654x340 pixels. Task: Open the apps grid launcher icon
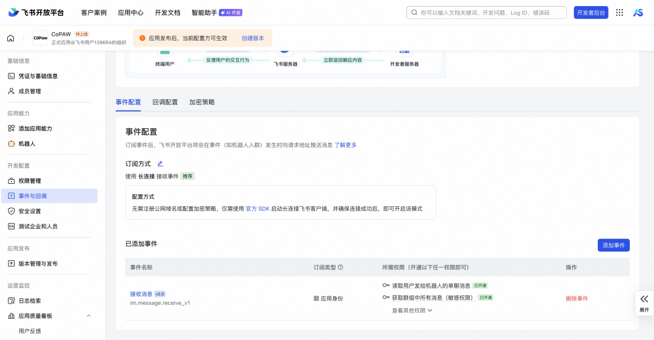click(x=619, y=12)
